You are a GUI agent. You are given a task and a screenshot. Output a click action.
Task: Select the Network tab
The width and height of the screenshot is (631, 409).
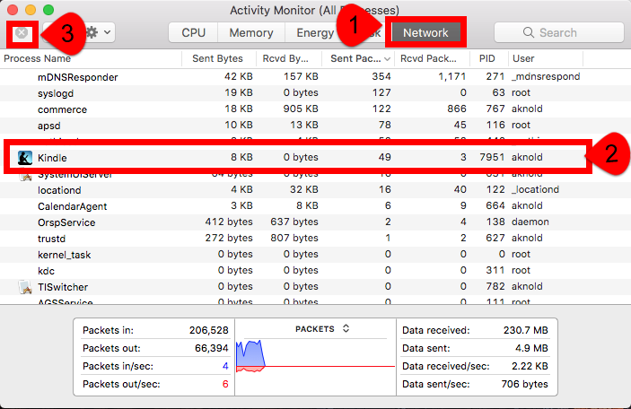click(425, 33)
